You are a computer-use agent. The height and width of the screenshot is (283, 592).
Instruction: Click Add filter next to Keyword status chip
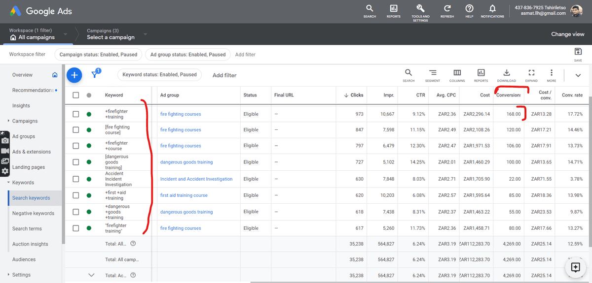(224, 75)
